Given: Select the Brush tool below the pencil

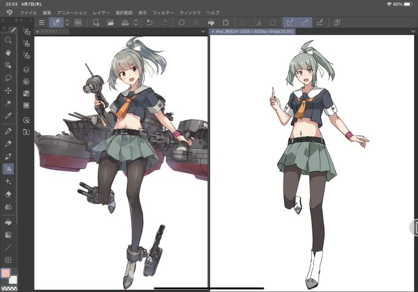Looking at the screenshot, I should click(x=8, y=156).
